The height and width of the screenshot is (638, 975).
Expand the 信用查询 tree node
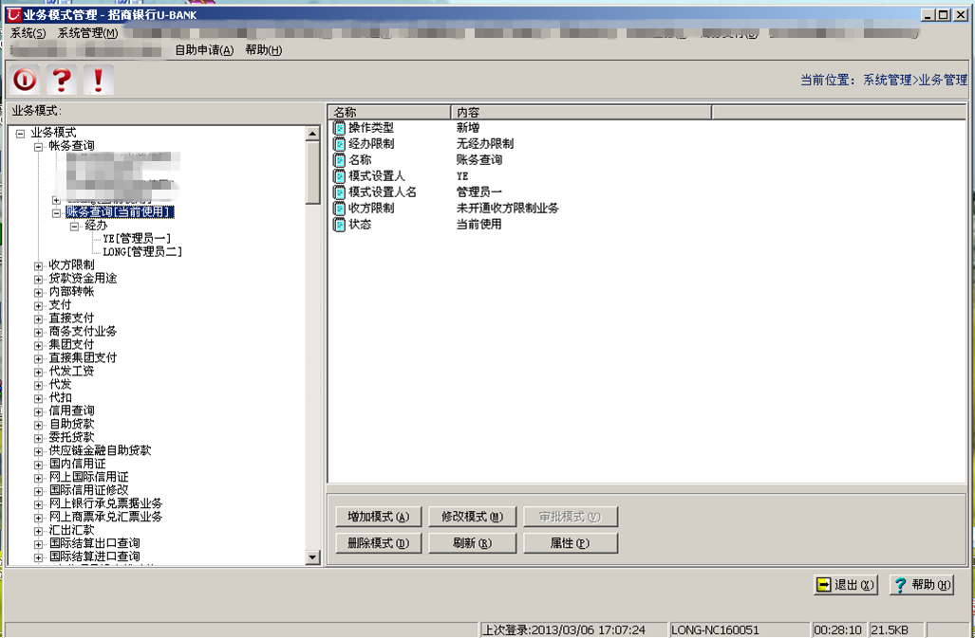click(39, 411)
